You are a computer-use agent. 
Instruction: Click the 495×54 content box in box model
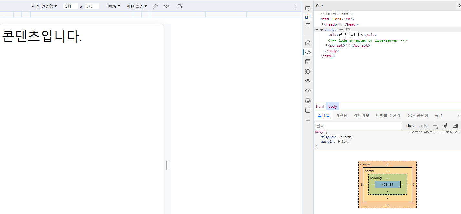(387, 184)
